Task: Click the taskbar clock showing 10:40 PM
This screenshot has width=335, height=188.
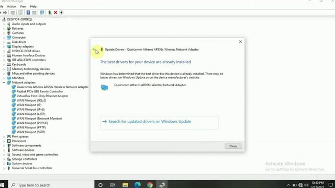Action: point(318,185)
